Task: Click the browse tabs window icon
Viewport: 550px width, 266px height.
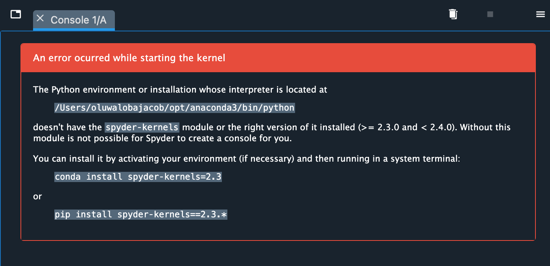Action: 15,13
